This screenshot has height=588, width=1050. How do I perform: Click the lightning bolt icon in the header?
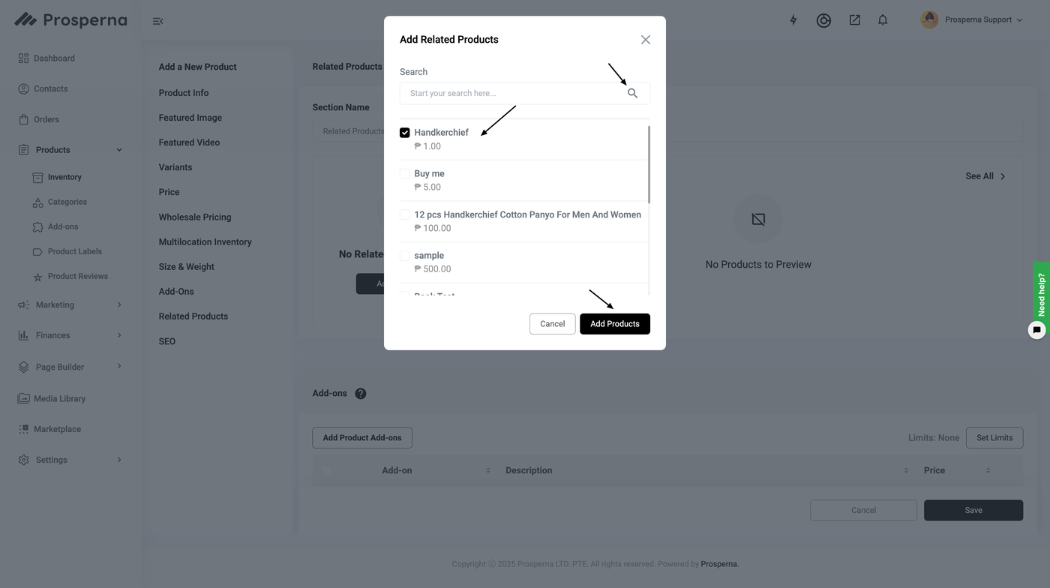coord(793,20)
